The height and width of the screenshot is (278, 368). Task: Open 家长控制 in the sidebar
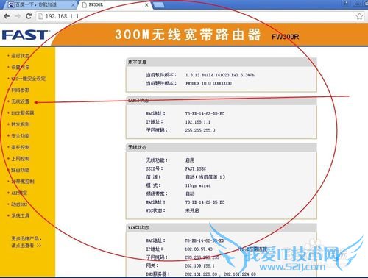coord(20,147)
